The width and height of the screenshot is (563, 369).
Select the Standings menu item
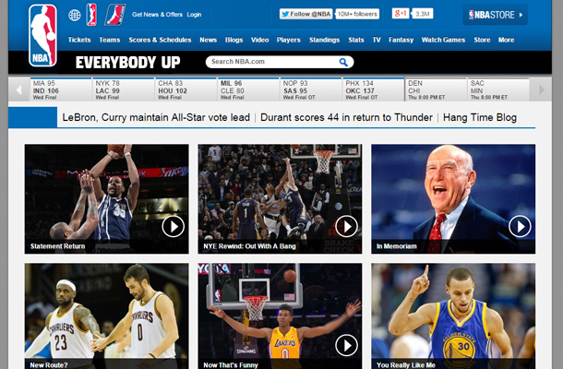click(x=324, y=40)
